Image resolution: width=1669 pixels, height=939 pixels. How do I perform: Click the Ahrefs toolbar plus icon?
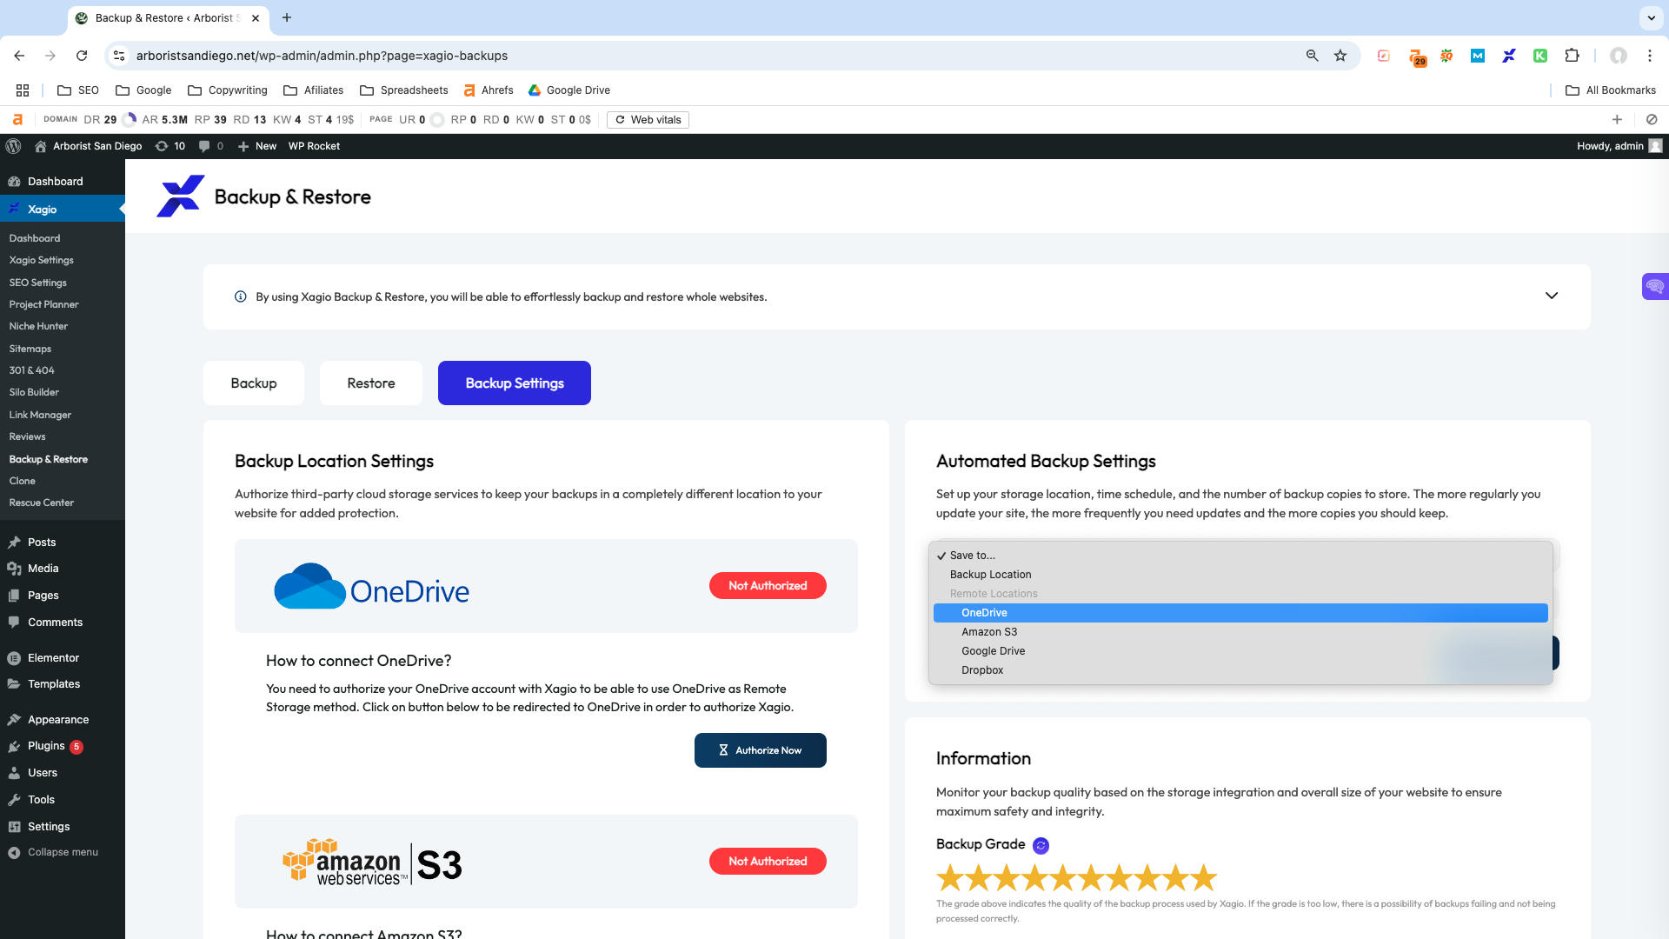[x=1617, y=120]
